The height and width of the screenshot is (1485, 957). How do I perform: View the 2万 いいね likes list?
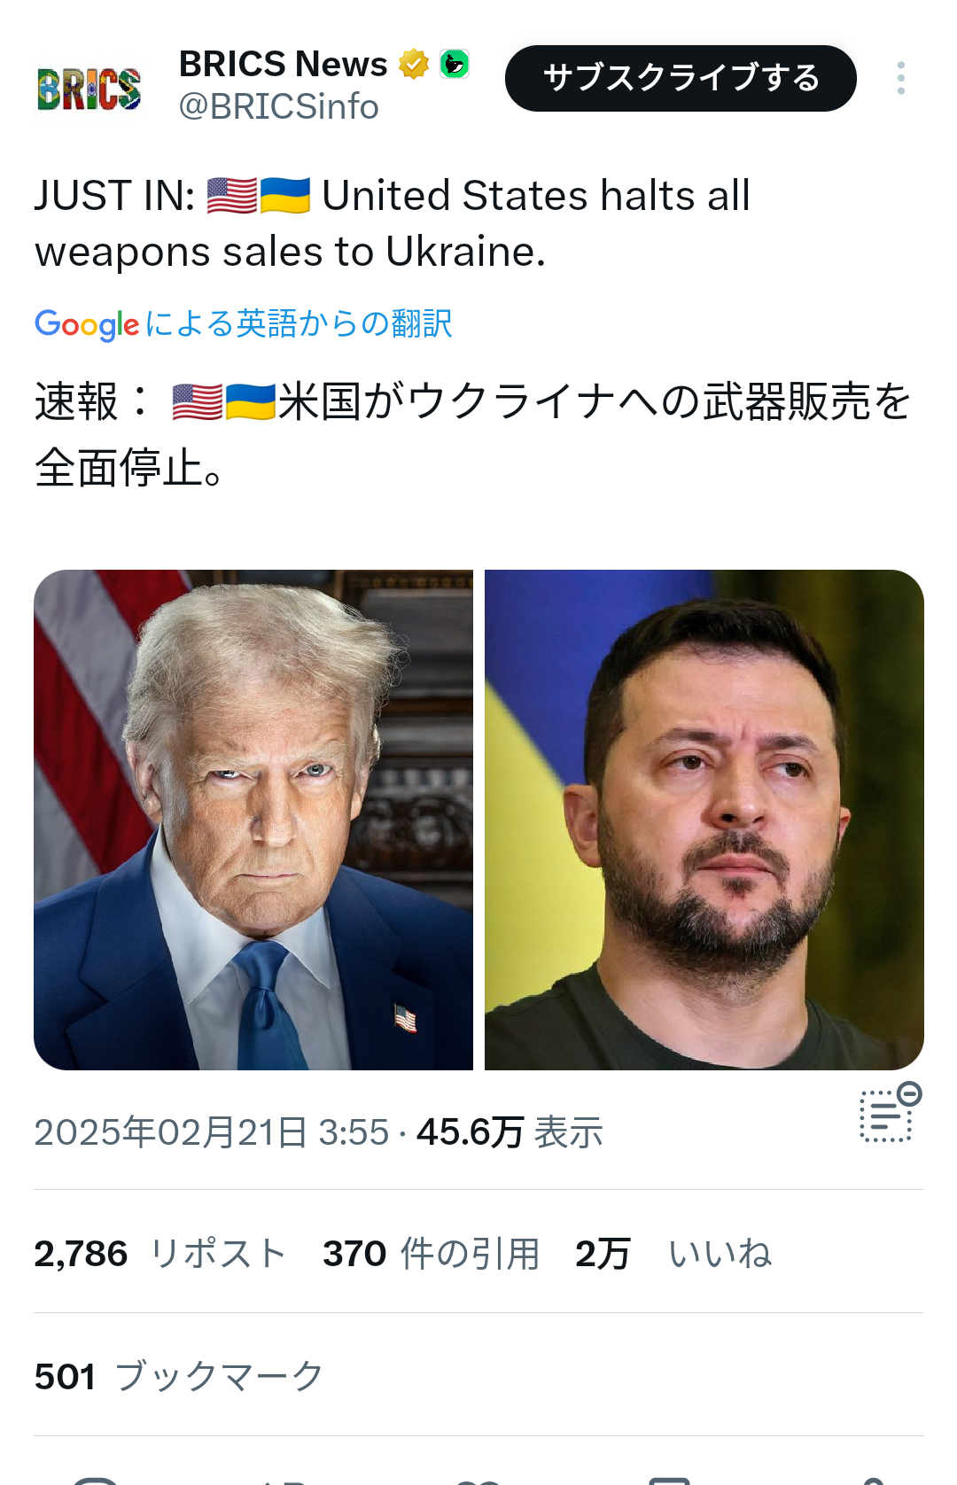(x=673, y=1254)
